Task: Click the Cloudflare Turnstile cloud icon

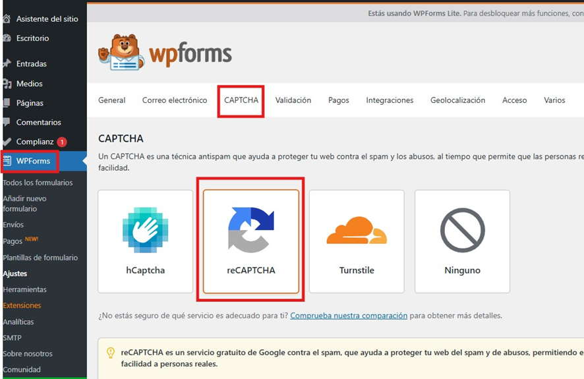Action: tap(357, 230)
